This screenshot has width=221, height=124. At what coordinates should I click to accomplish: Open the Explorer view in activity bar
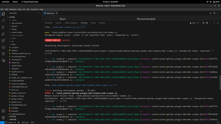coord(3,14)
